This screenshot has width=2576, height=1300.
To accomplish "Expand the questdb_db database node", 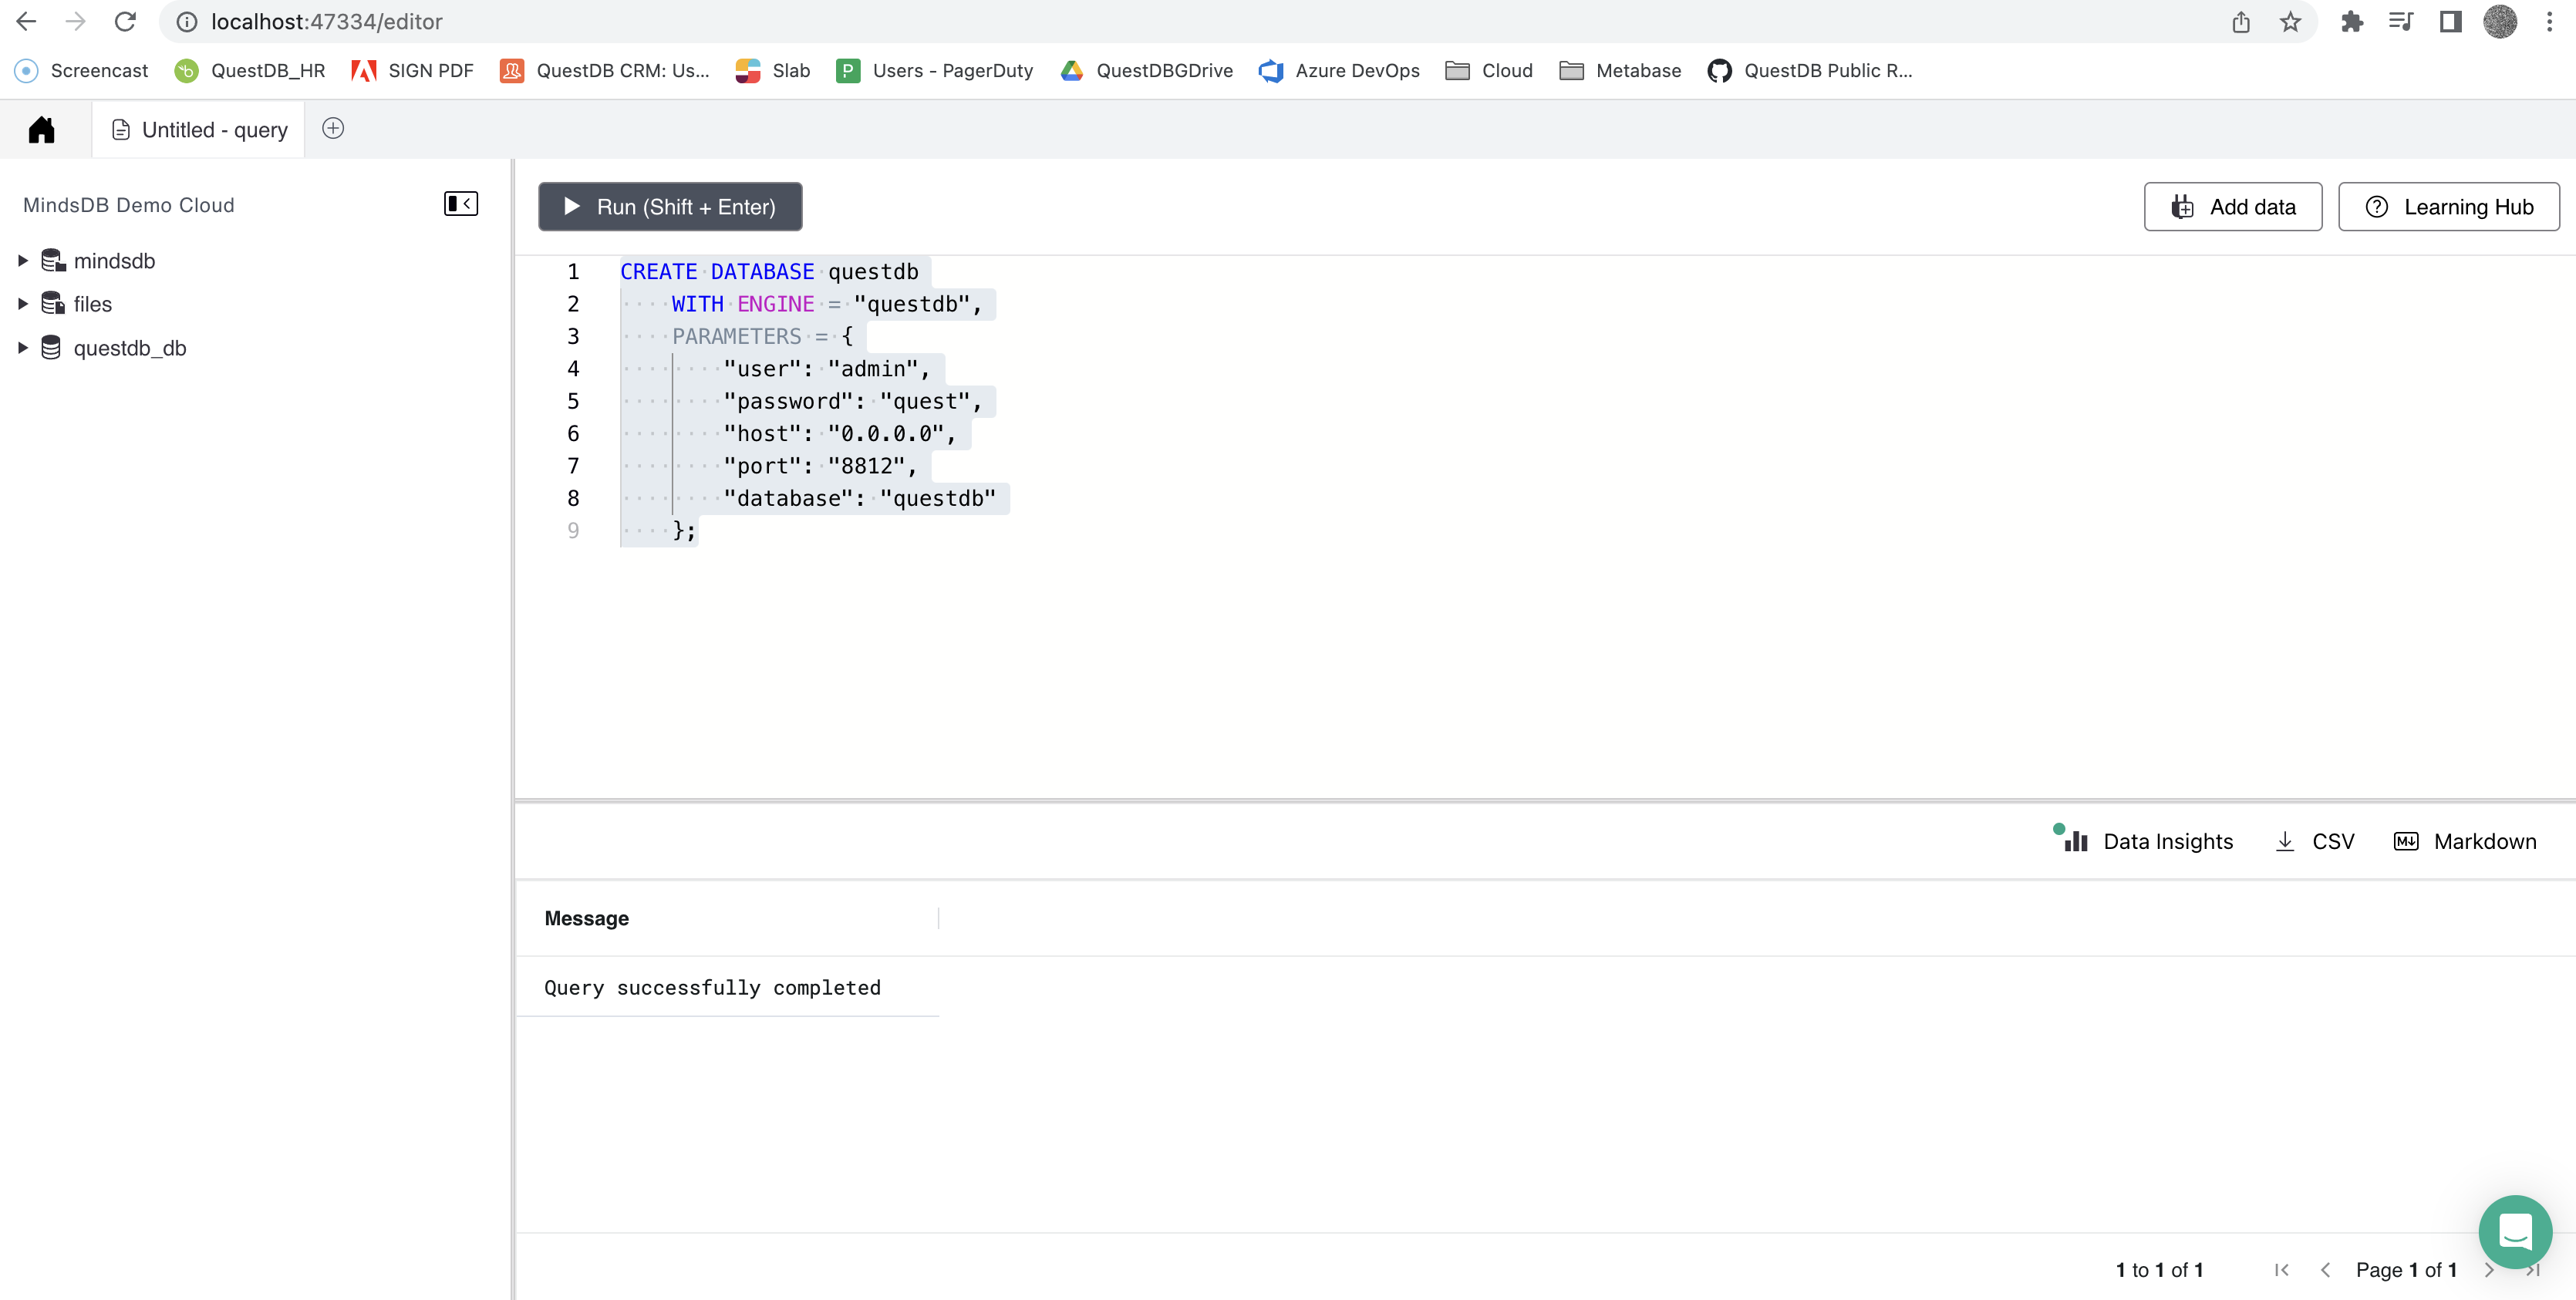I will click(x=23, y=348).
